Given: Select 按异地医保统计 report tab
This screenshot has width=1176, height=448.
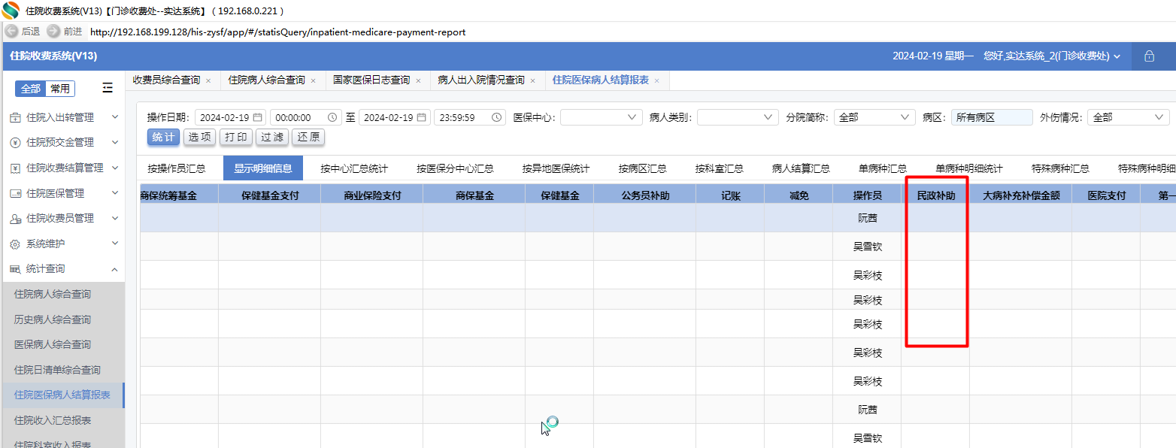Looking at the screenshot, I should click(x=556, y=168).
